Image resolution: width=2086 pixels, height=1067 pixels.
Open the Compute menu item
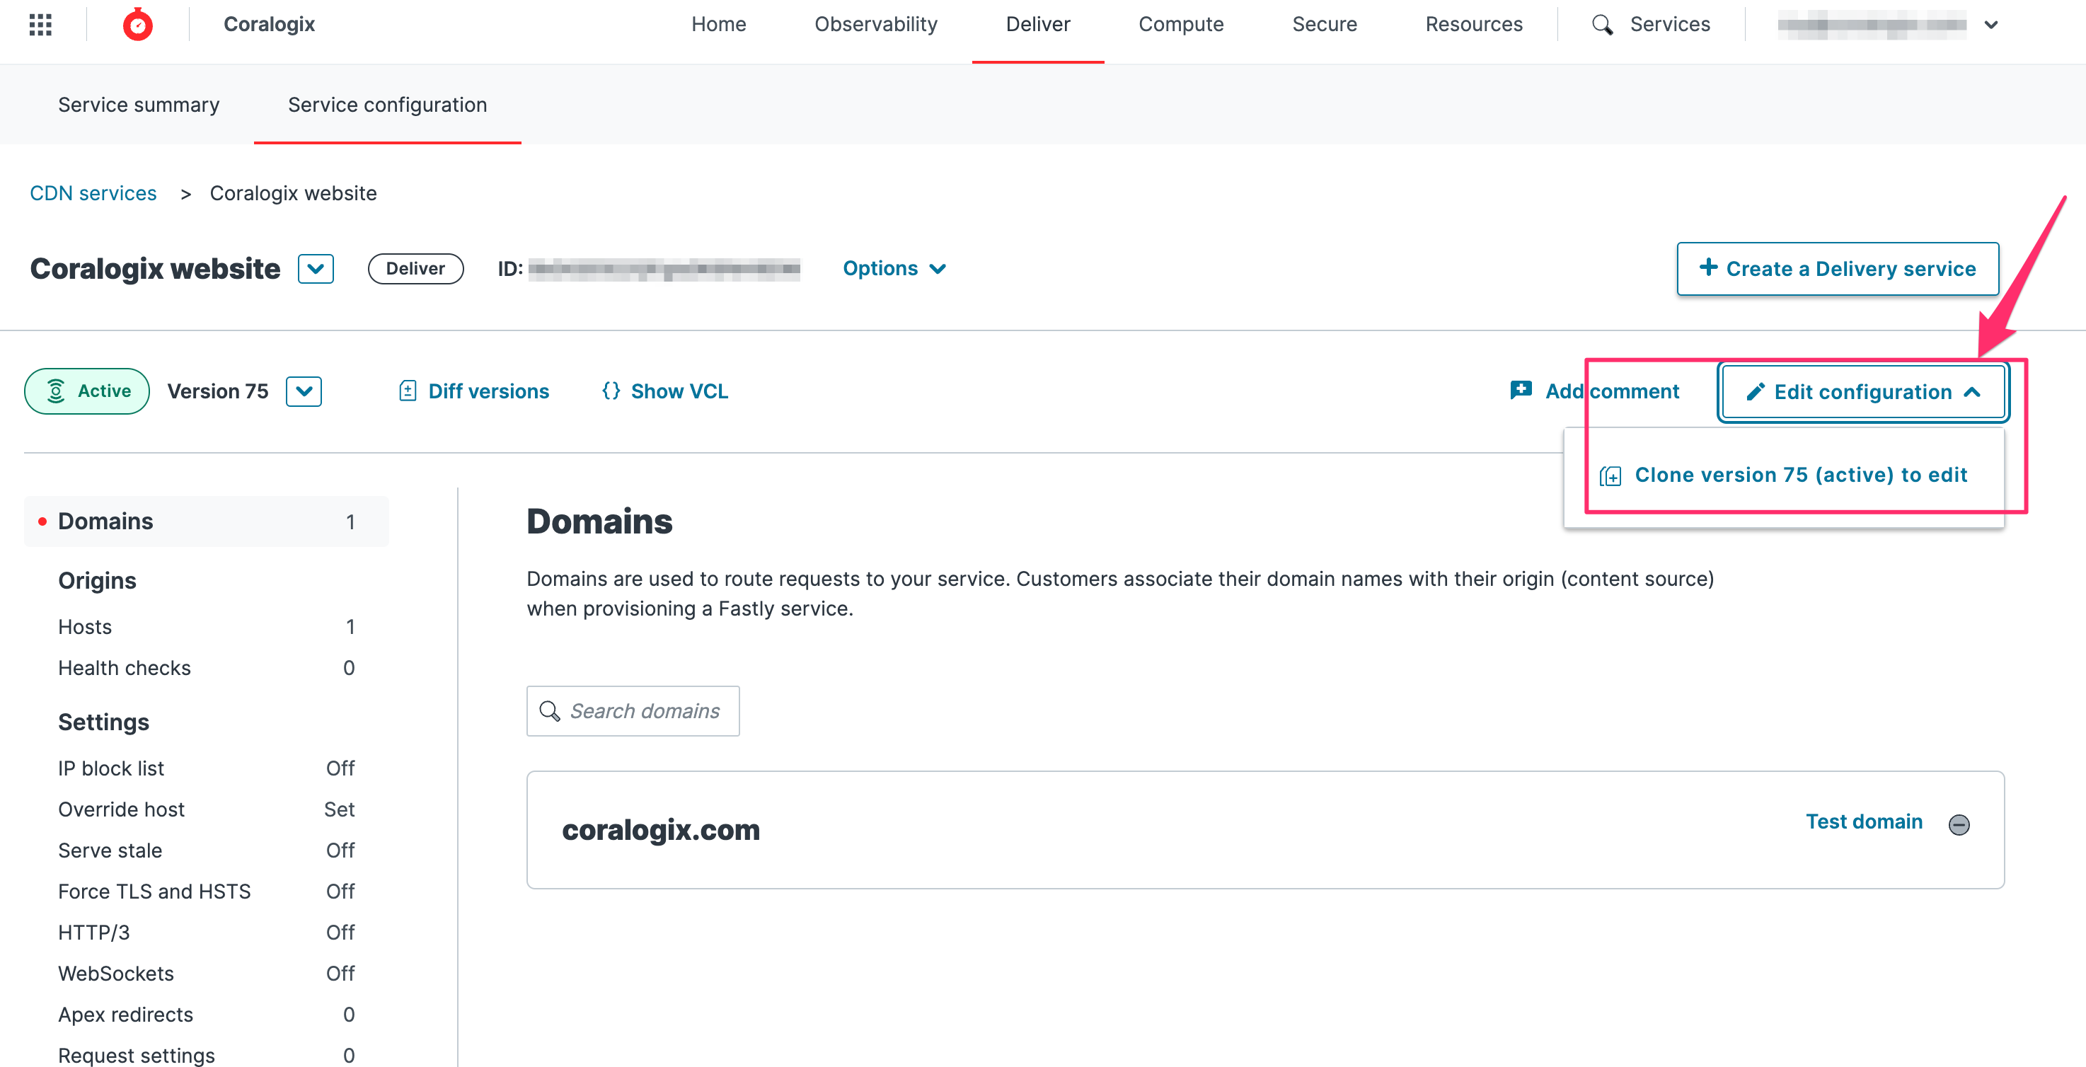point(1181,24)
